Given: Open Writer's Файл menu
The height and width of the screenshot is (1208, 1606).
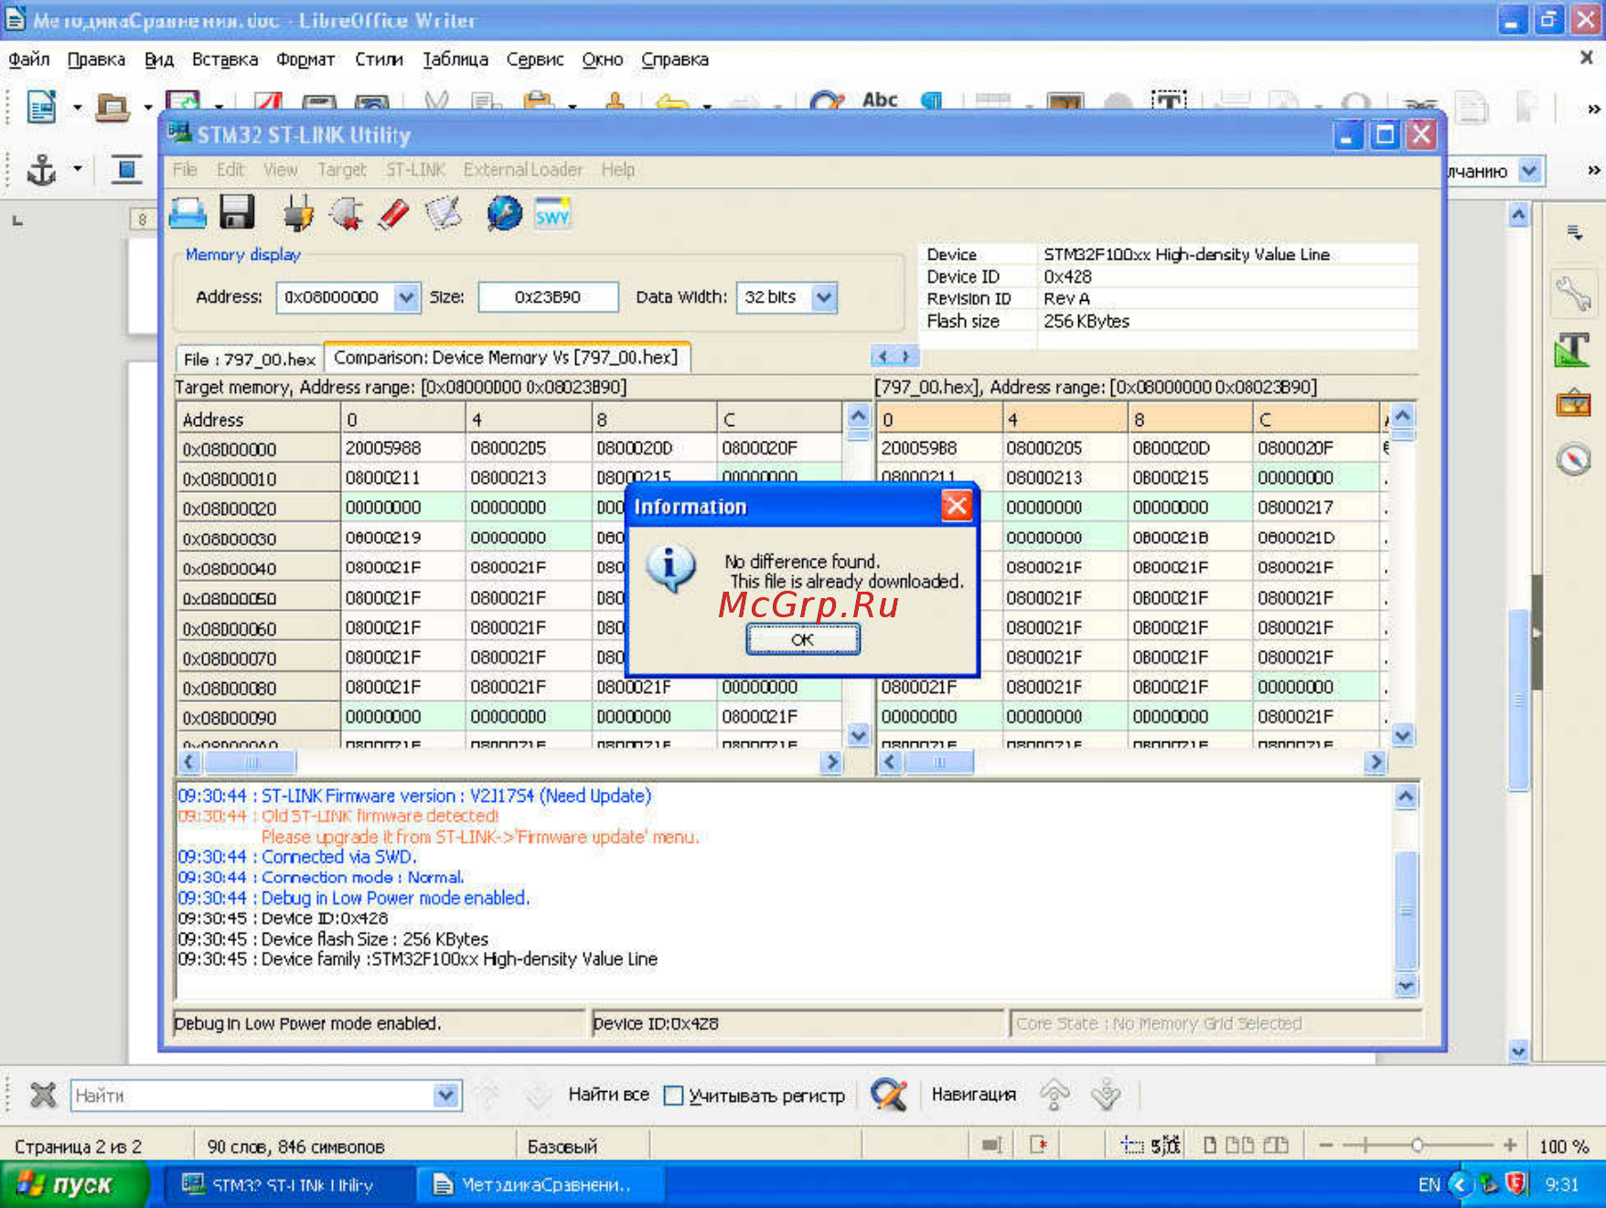Looking at the screenshot, I should (29, 59).
